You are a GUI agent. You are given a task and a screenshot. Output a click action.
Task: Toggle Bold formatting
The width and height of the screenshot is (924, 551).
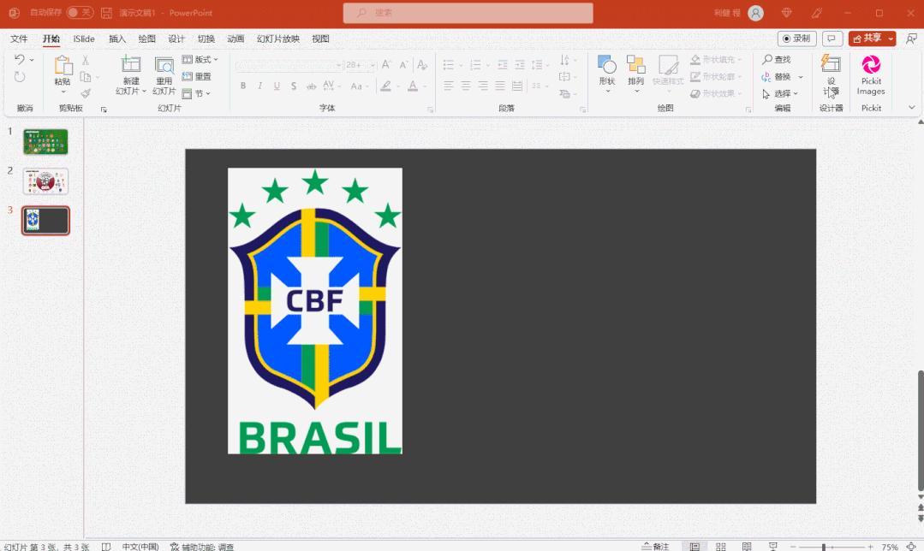(x=243, y=86)
